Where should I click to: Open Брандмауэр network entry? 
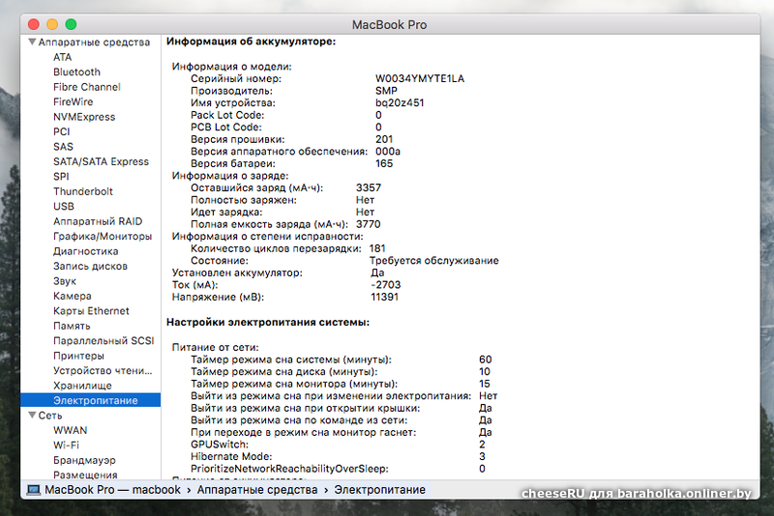[84, 460]
